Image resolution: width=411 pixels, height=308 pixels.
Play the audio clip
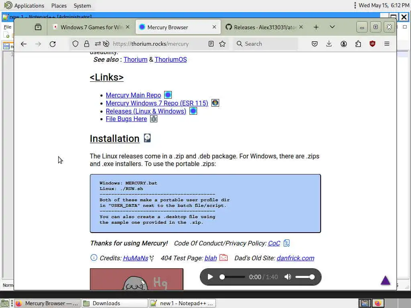(210, 277)
